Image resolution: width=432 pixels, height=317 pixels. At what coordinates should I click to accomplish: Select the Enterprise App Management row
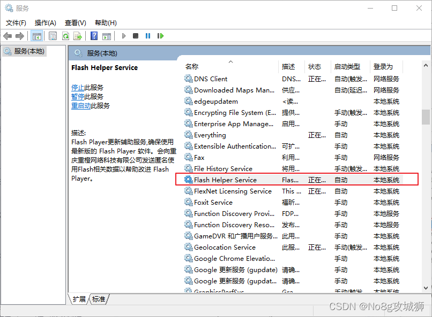293,124
